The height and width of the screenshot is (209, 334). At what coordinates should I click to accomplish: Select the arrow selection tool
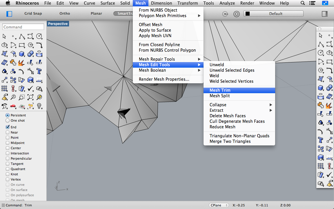point(4,37)
